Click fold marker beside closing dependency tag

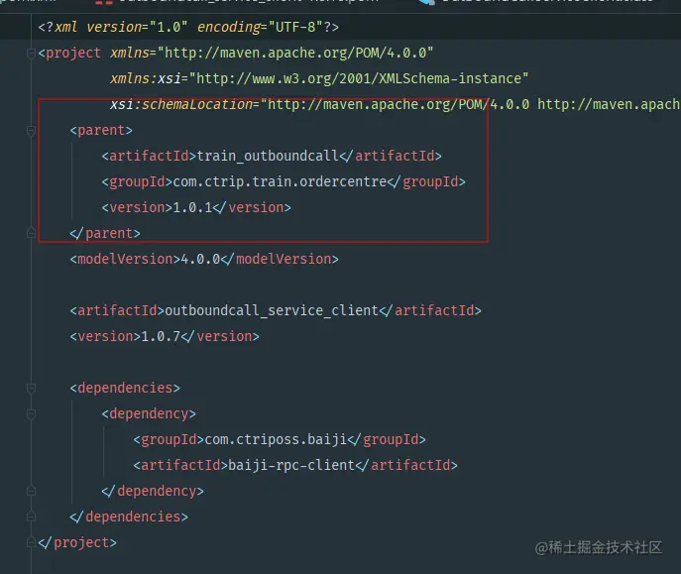[31, 491]
